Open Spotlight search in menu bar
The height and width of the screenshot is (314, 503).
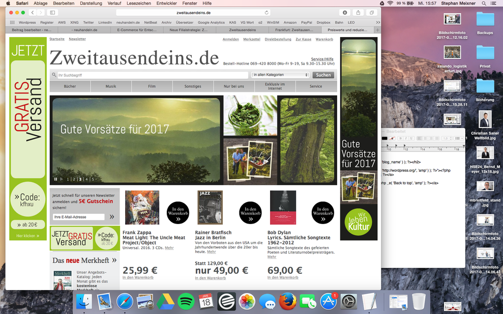(x=484, y=3)
